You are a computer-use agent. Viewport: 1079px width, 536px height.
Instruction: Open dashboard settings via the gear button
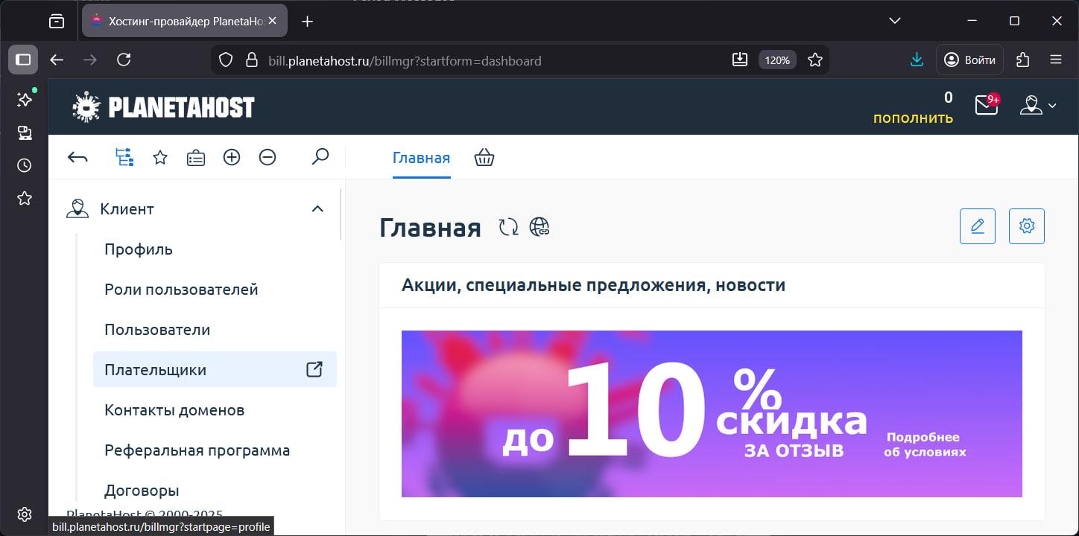(1026, 226)
